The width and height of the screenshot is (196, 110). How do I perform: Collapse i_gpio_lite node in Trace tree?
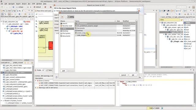pos(7,31)
